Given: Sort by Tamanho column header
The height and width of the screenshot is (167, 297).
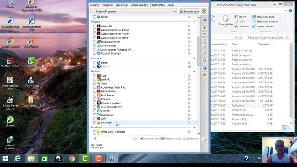Looking at the screenshot, I should tap(264, 45).
